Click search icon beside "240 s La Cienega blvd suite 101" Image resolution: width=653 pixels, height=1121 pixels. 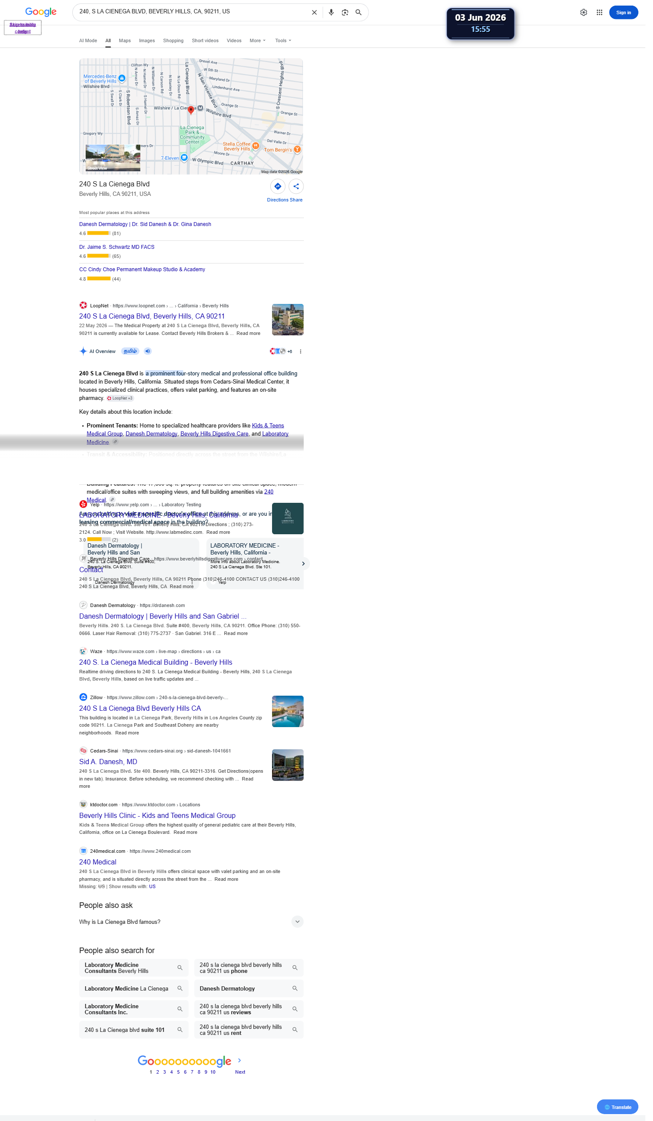(180, 1030)
